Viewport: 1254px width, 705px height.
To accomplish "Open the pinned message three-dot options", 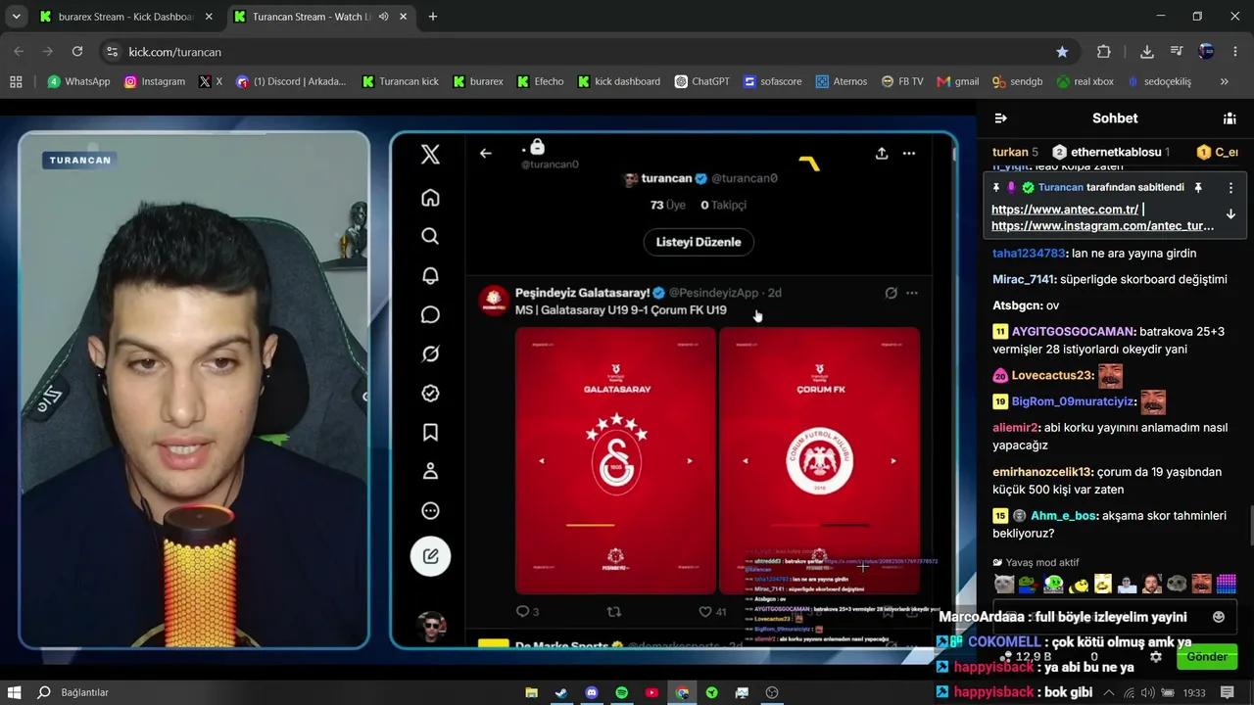I will [x=1230, y=187].
